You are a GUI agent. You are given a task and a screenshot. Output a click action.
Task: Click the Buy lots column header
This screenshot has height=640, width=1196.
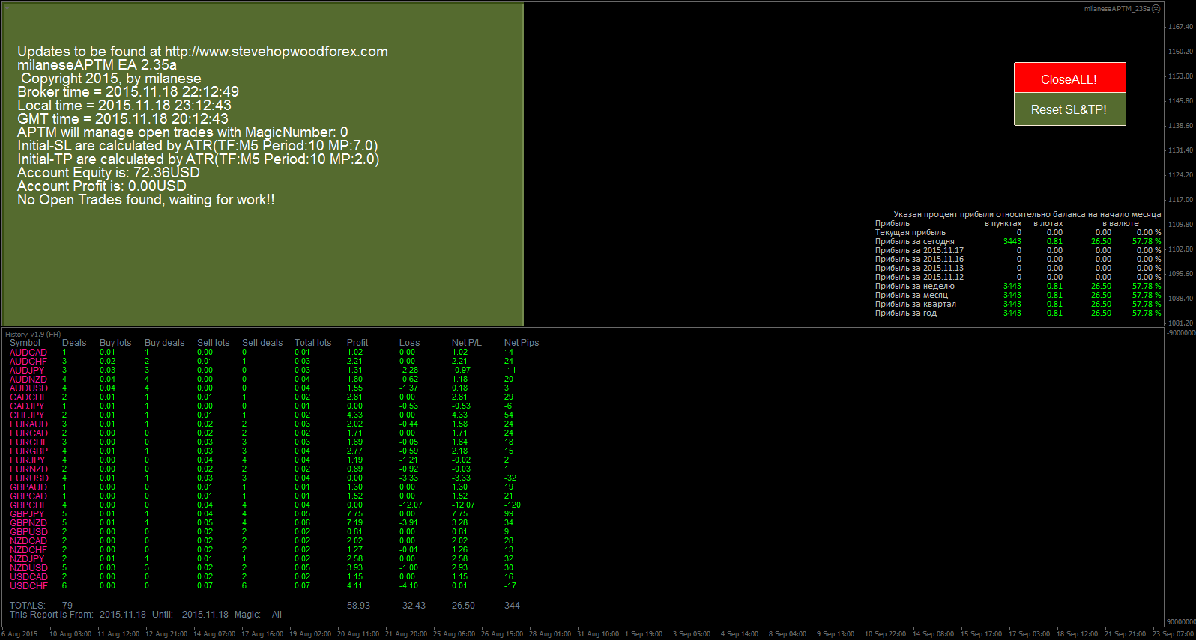pyautogui.click(x=115, y=343)
